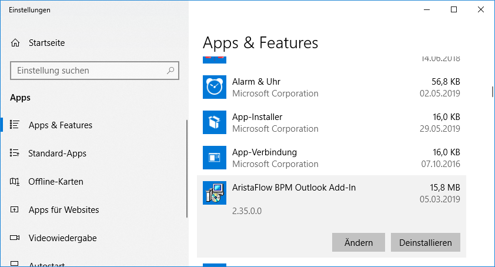This screenshot has width=495, height=267.
Task: Select the Alarm & Uhr app entry
Action: [332, 87]
